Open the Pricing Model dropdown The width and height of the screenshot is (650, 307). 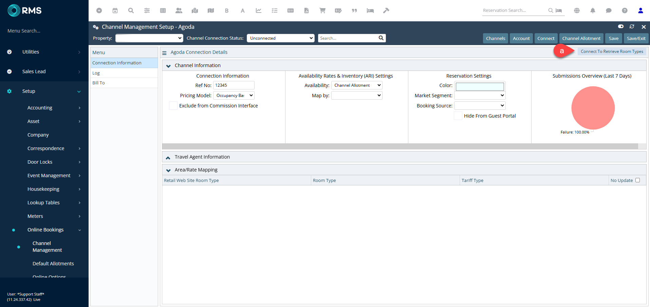click(x=234, y=96)
